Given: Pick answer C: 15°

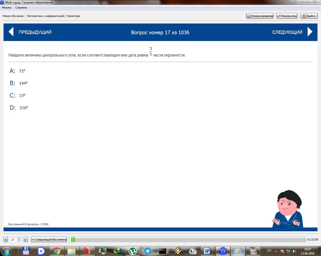Looking at the screenshot, I should pyautogui.click(x=22, y=95).
